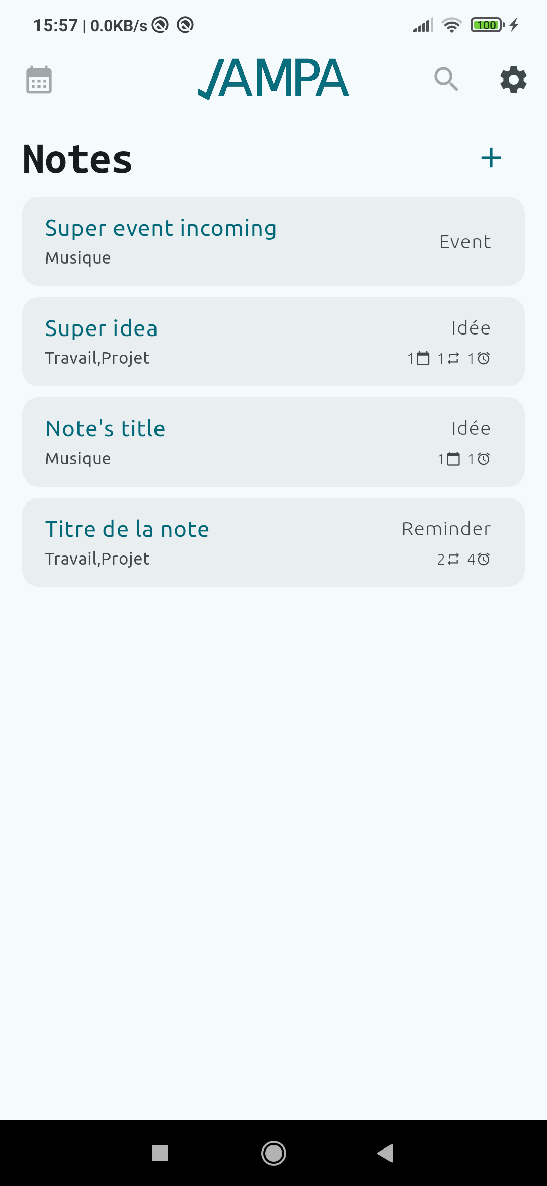Open the Super idea note

pyautogui.click(x=101, y=329)
